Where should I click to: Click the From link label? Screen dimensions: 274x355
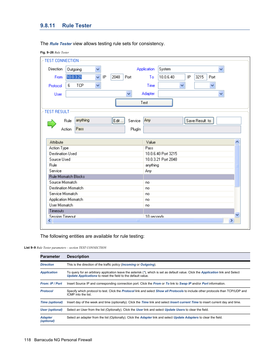[59, 77]
